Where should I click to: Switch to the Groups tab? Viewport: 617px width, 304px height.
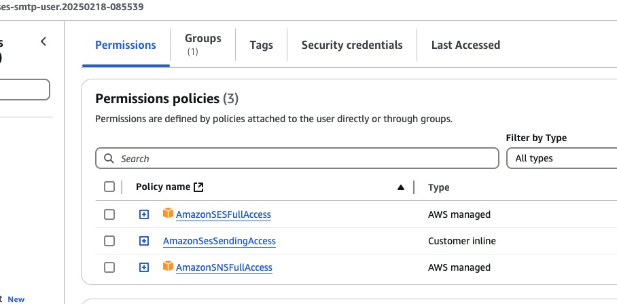point(202,44)
